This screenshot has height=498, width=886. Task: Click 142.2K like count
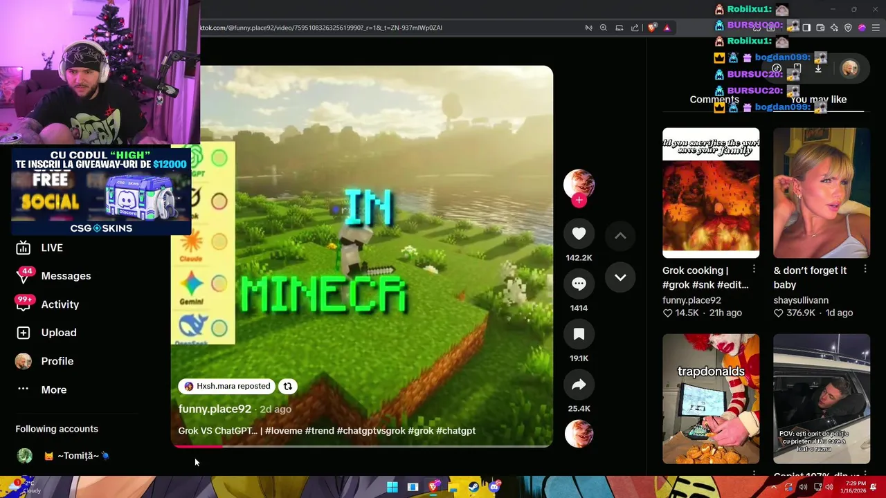pyautogui.click(x=579, y=258)
